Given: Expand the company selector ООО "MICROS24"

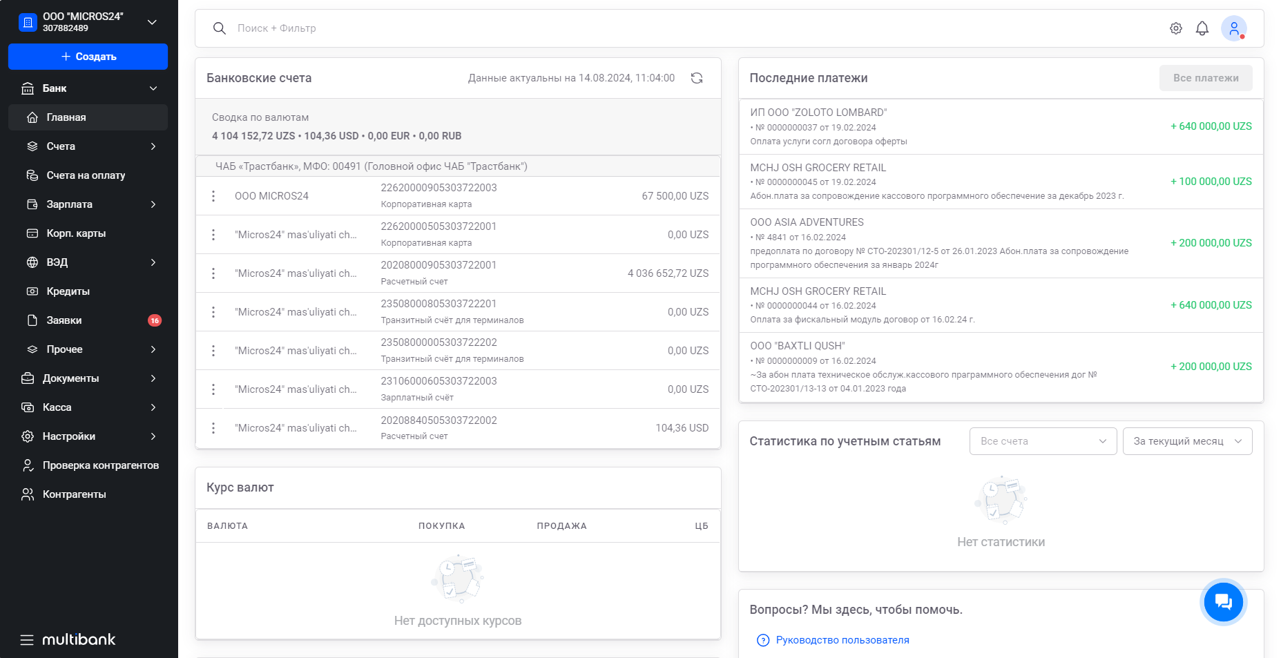Looking at the screenshot, I should pyautogui.click(x=152, y=22).
